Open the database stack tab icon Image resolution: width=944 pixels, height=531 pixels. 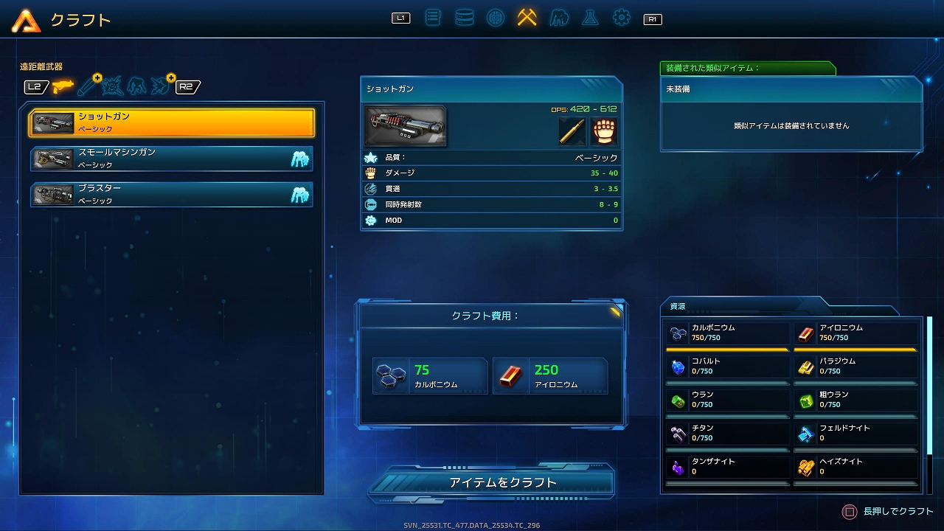click(x=465, y=18)
